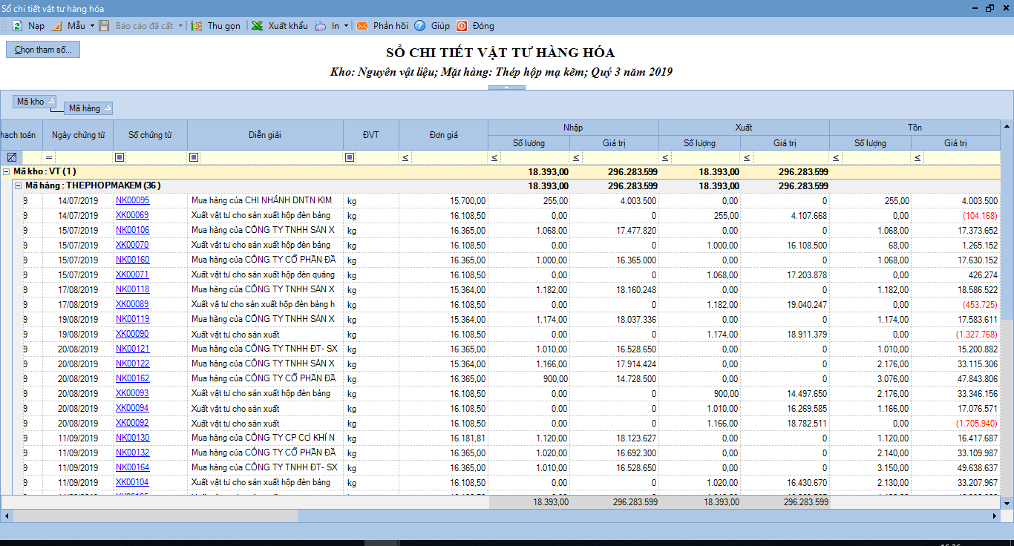The width and height of the screenshot is (1014, 546).
Task: Click the Chọn tham số button
Action: click(43, 50)
